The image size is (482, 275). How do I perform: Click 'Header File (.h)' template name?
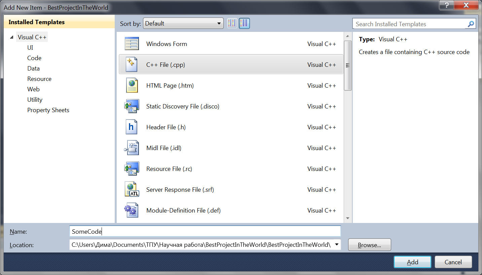166,127
